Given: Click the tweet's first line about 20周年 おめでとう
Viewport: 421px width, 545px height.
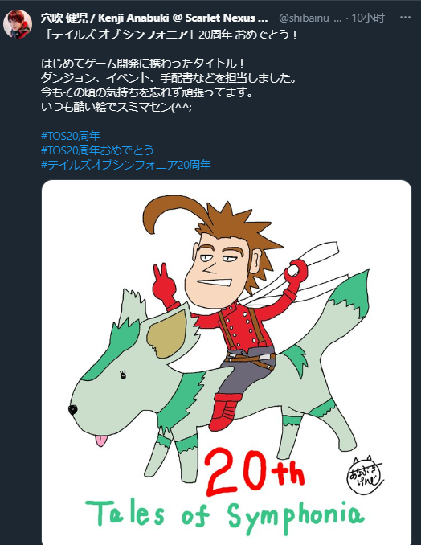Looking at the screenshot, I should coord(170,35).
